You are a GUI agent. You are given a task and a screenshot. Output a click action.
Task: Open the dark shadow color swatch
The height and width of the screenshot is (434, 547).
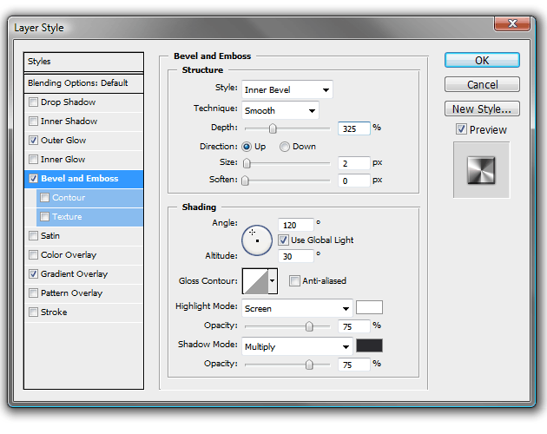[369, 345]
